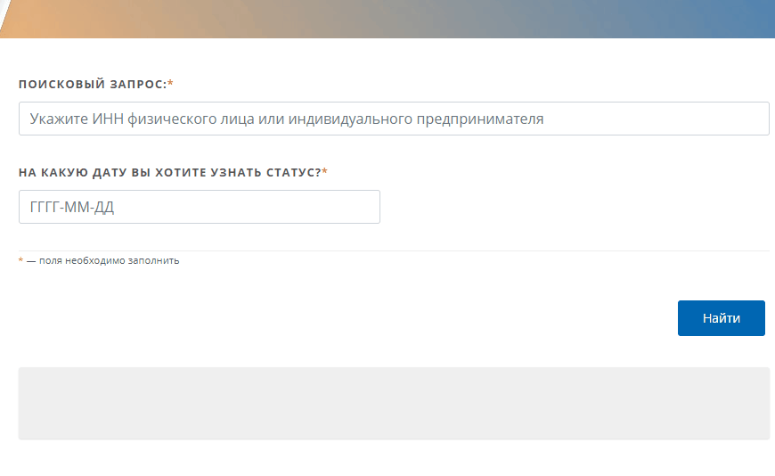Click the red asterisk beside ПОИСКОВЫЙ ЗАПРОС
Viewport: 775px width, 476px height.
(x=171, y=83)
